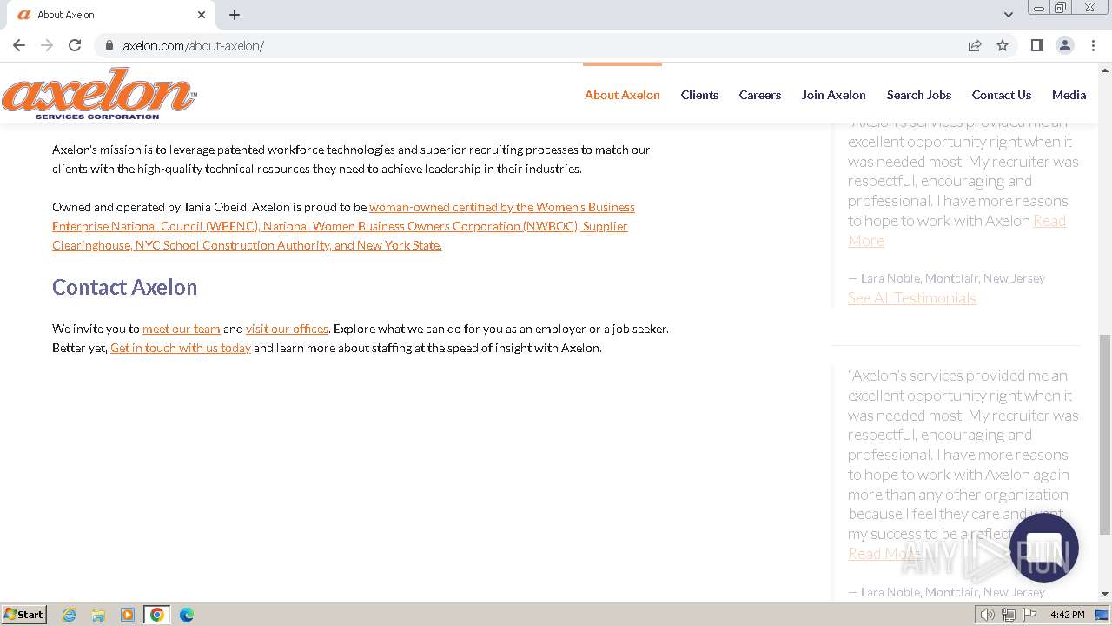Click the 'Contact Axelon' heading
The image size is (1112, 626).
coord(124,287)
